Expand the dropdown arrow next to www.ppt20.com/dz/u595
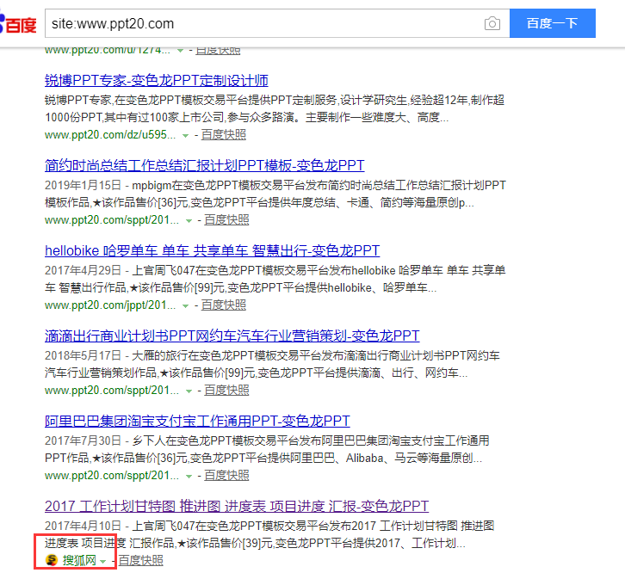Image resolution: width=625 pixels, height=579 pixels. tap(185, 136)
